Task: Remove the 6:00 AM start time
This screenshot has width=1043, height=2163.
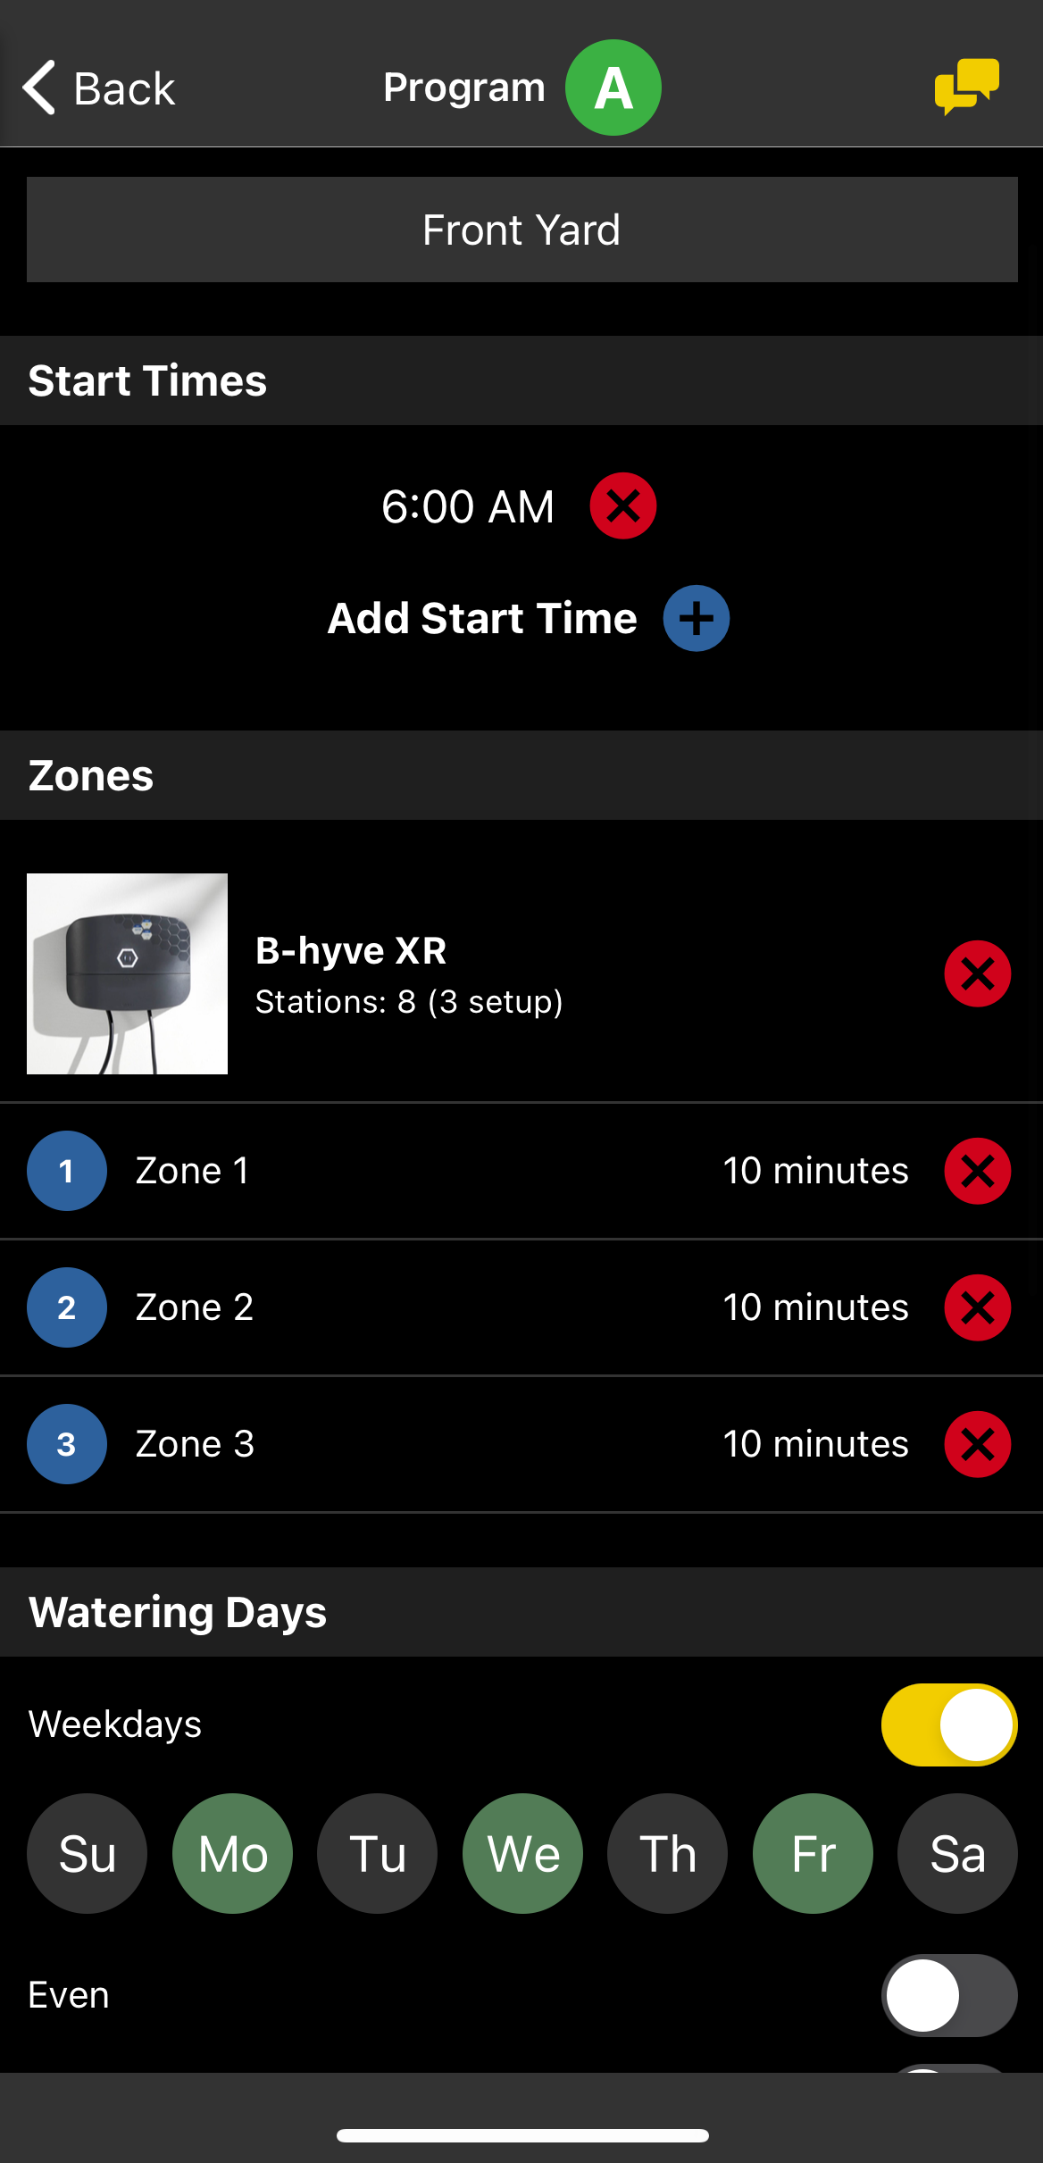Action: 623,506
